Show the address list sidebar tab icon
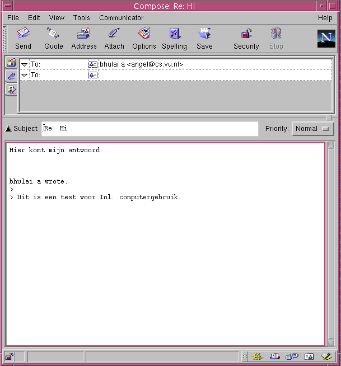This screenshot has width=341, height=366. [11, 63]
